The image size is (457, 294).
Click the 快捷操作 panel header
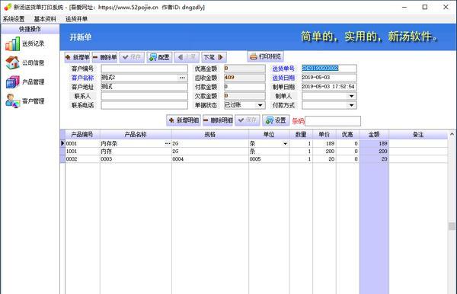click(x=30, y=29)
